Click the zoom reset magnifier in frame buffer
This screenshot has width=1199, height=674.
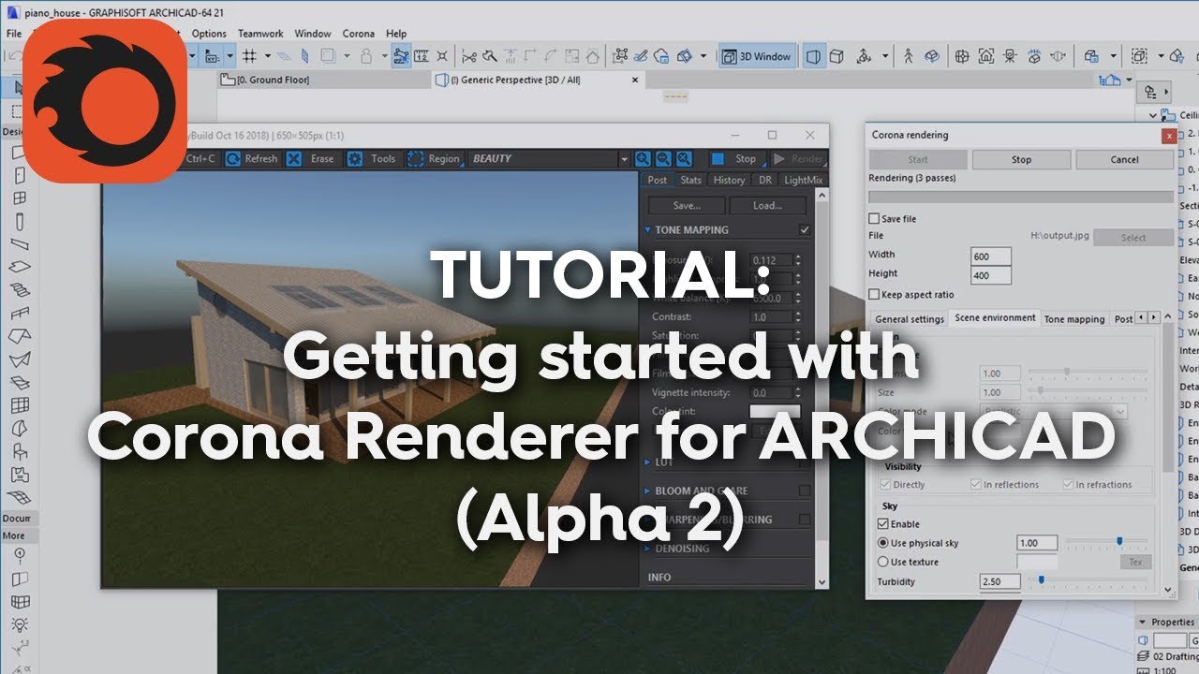tap(684, 159)
